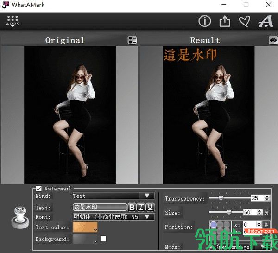Screen dimensions: 278x253
Task: Increase Size value with up arrow
Action: pos(259,210)
